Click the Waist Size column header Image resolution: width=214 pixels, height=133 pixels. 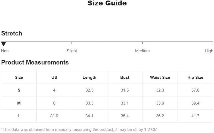(160, 77)
